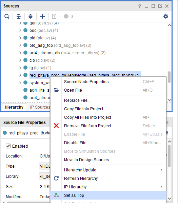
Task: Click the help question mark in Sources header
Action: point(140,6)
